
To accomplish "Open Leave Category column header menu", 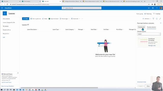I will (70, 30).
